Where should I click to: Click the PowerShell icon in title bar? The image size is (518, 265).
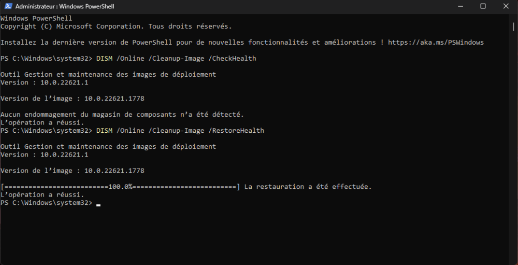click(8, 7)
